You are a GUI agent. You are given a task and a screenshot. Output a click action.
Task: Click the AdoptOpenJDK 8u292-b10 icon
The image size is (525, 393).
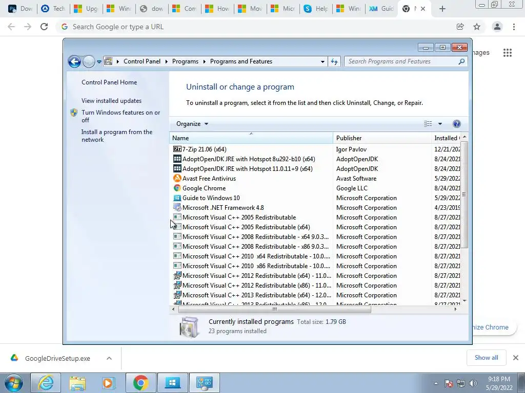coord(177,159)
